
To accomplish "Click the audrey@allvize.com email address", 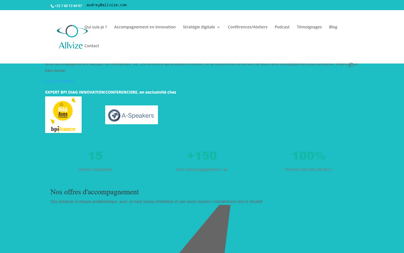I will click(x=107, y=5).
